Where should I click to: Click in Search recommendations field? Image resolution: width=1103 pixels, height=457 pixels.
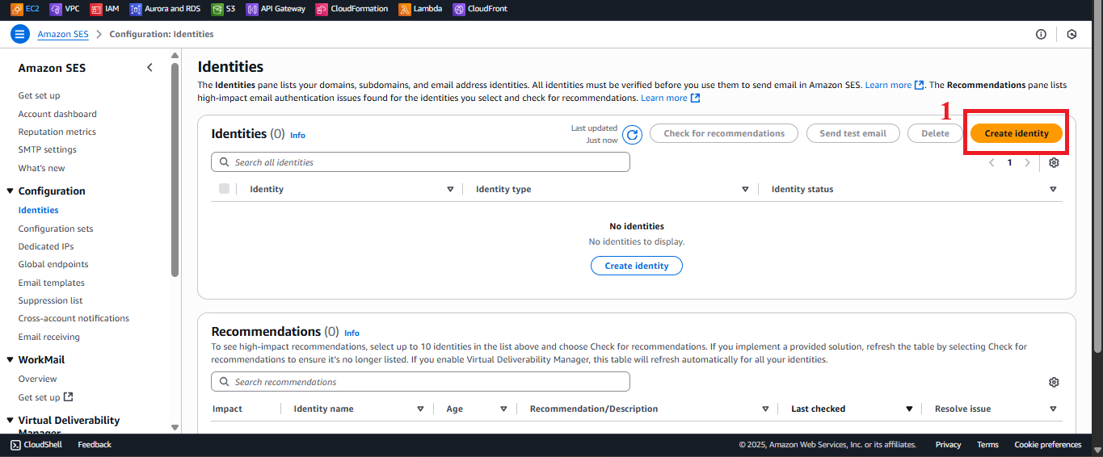pyautogui.click(x=420, y=382)
